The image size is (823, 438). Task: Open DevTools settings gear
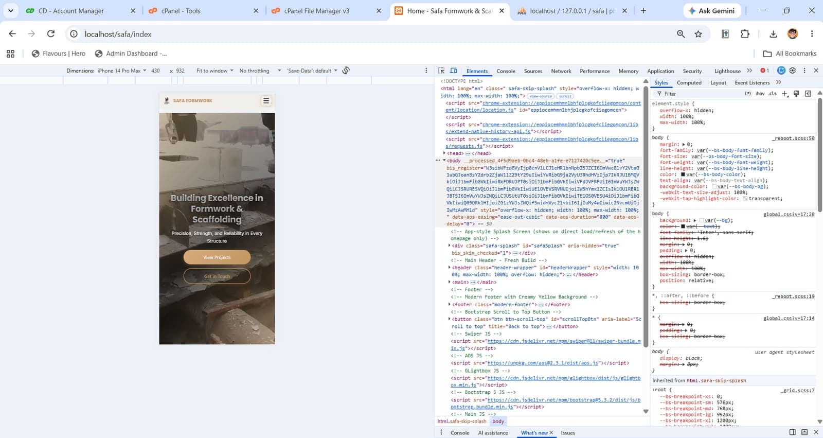coord(793,71)
